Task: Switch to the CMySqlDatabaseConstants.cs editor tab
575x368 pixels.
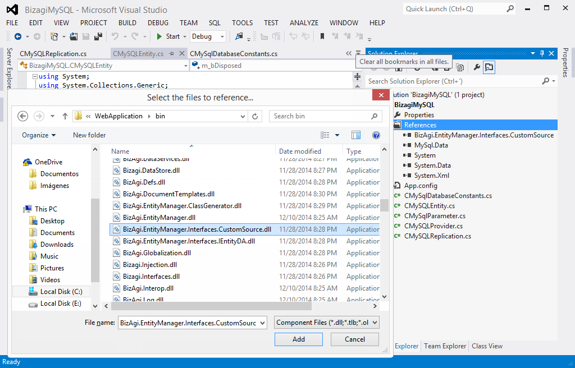Action: (x=234, y=53)
